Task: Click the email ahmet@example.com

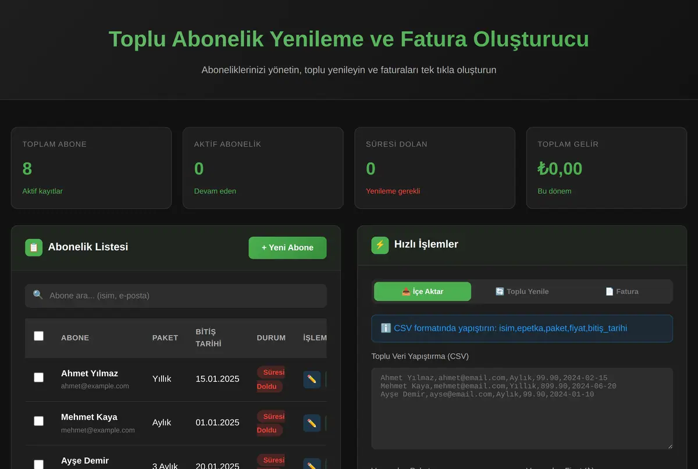Action: click(x=95, y=386)
